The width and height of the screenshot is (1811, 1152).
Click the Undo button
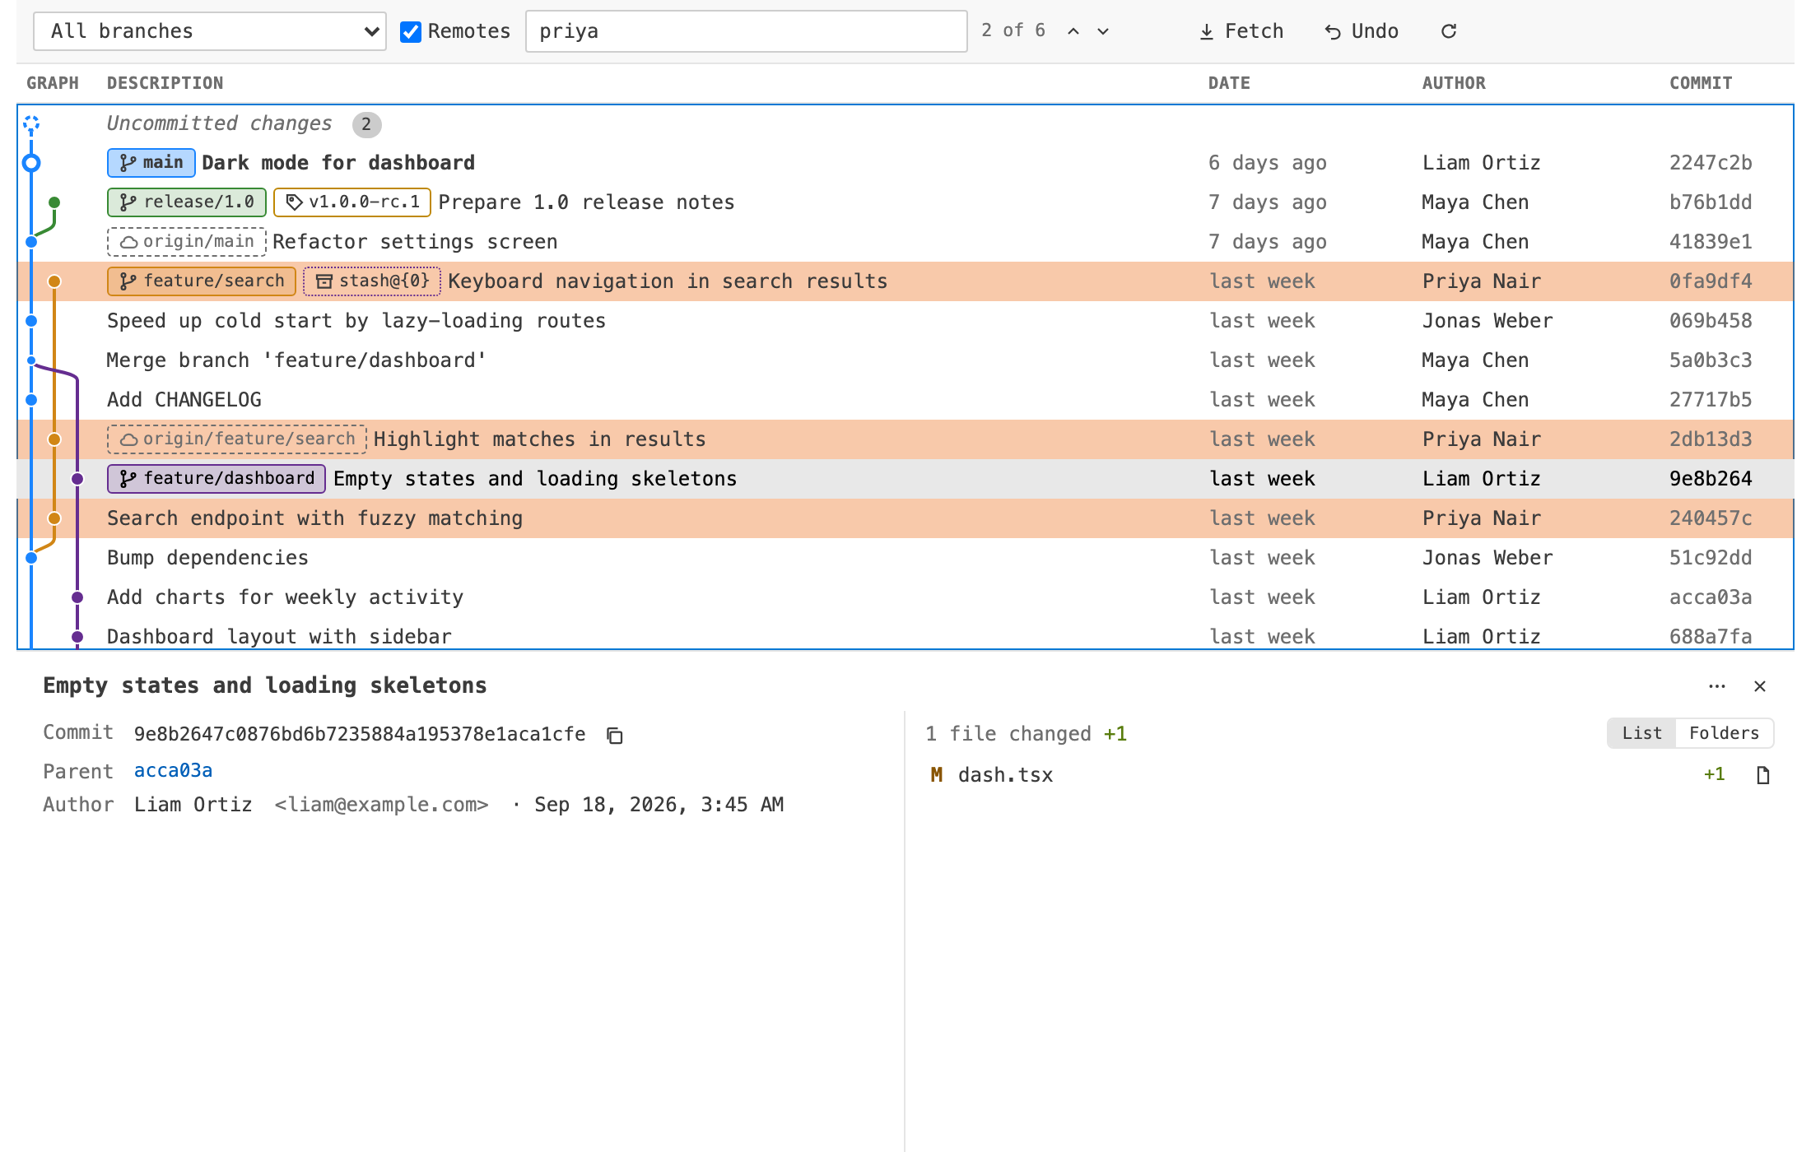click(1362, 31)
